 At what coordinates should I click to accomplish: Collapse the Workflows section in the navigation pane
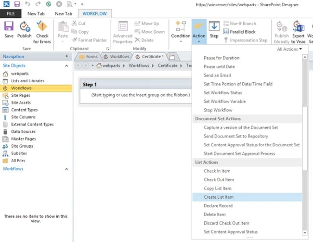point(66,169)
